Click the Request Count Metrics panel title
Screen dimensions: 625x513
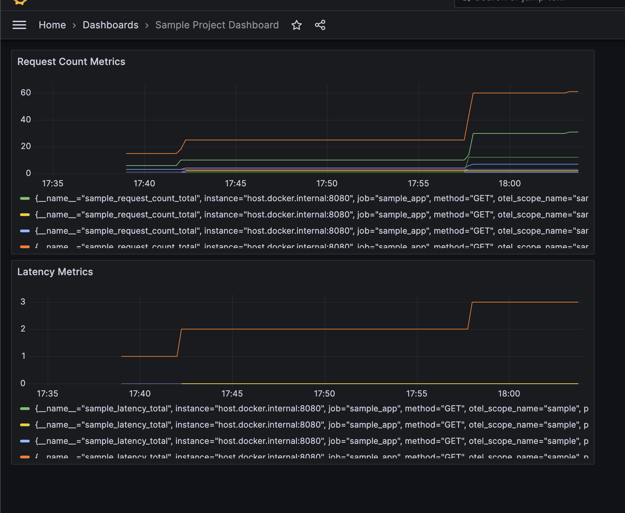71,62
